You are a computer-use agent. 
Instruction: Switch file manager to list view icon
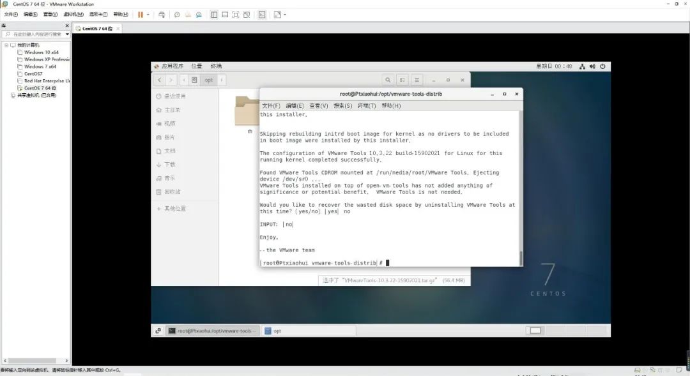(x=402, y=80)
